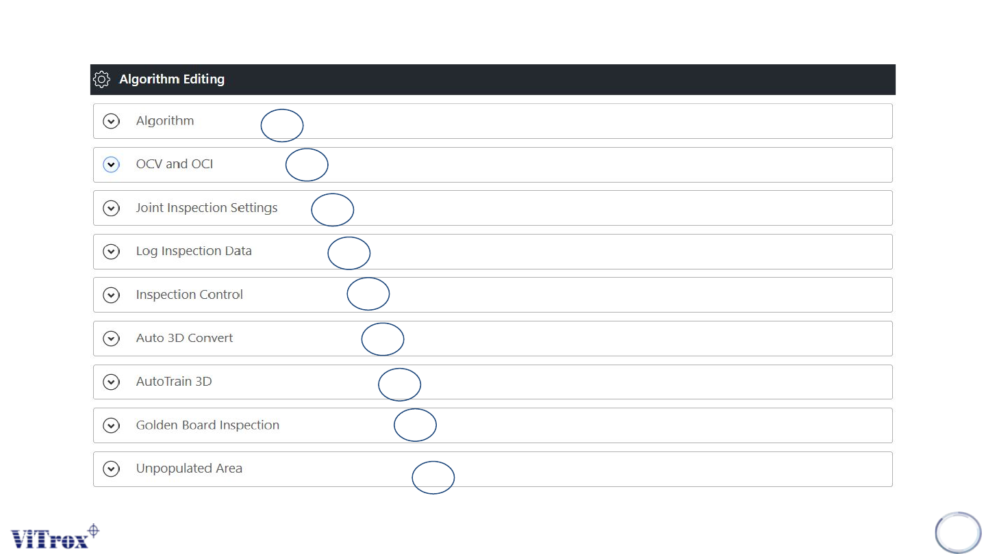Select the OCV and OCI label
Screen dimensions: 986x554
pyautogui.click(x=175, y=165)
